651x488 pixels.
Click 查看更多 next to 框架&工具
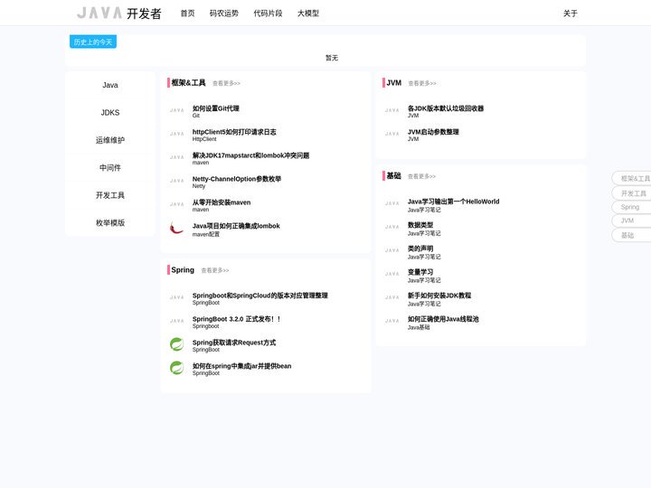tap(226, 83)
